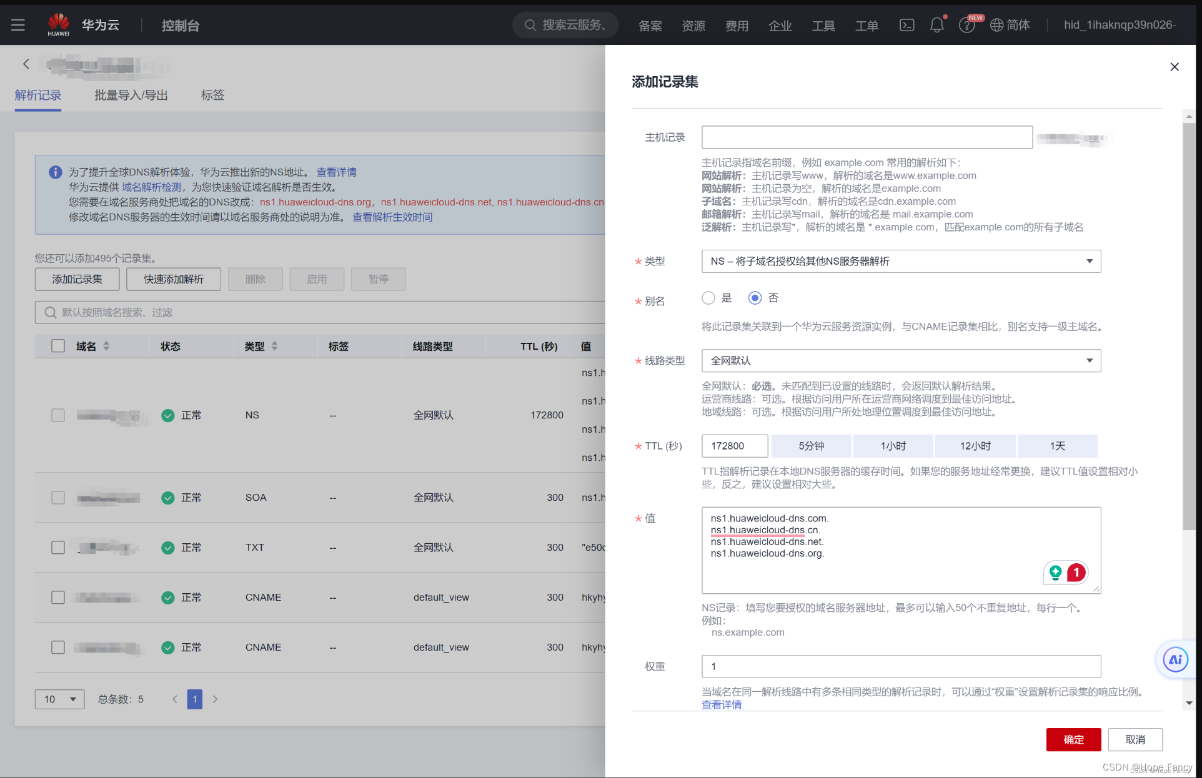Viewport: 1202px width, 778px height.
Task: Go to next page arrow
Action: [x=215, y=699]
